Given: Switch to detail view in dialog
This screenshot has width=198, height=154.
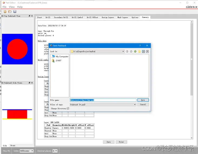Looking at the screenshot, I should [x=147, y=51].
